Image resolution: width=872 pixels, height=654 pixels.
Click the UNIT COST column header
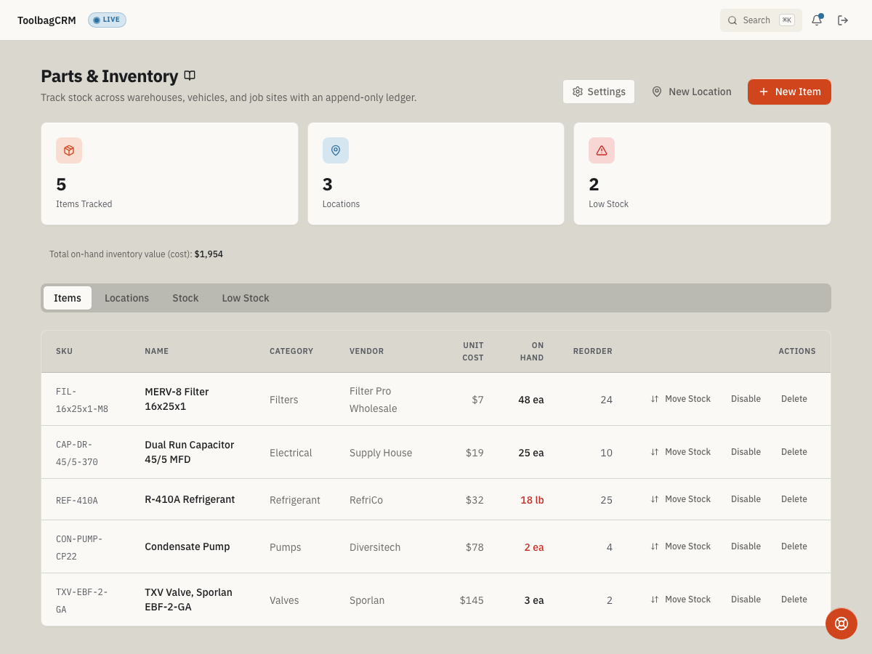pos(473,351)
